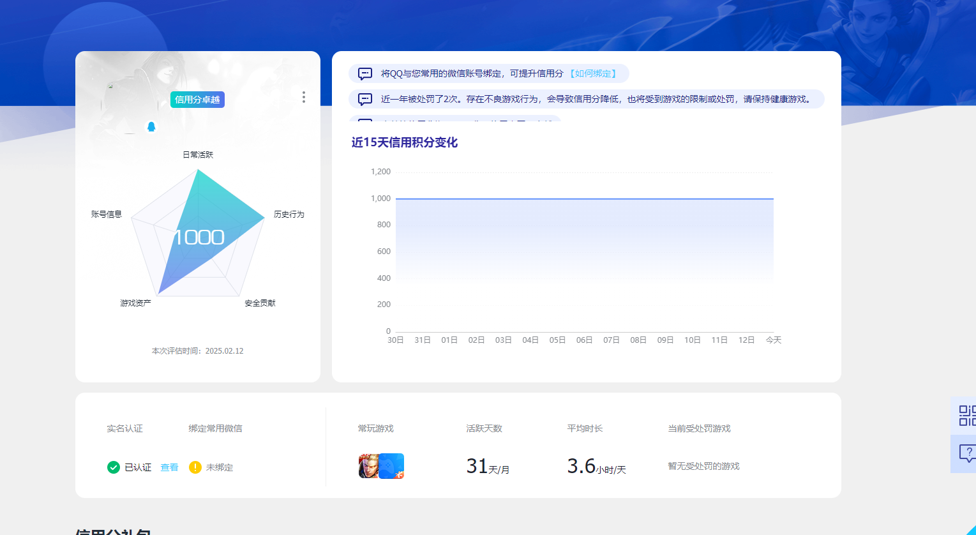Select 安全贡献 radar label

[x=260, y=303]
